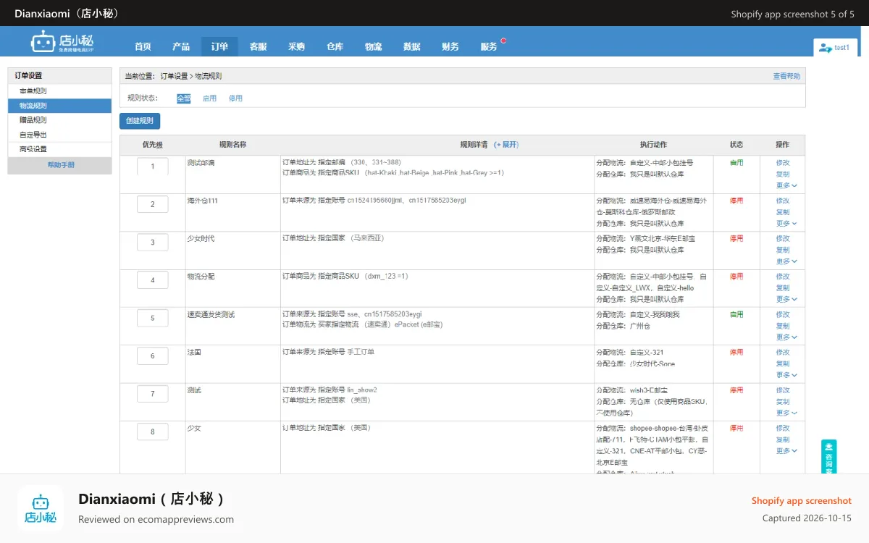Expand 更多 dropdown for rule 物流分配

click(786, 299)
